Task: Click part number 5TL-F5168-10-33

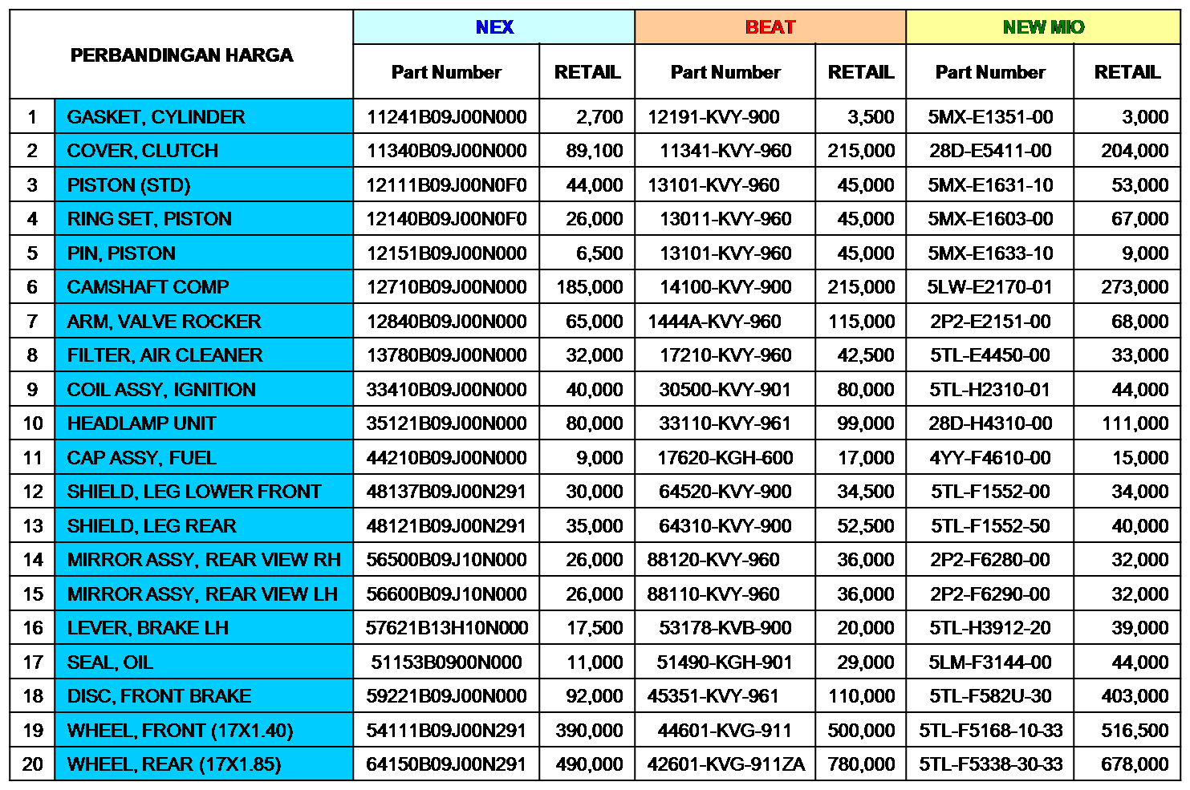Action: coord(990,731)
